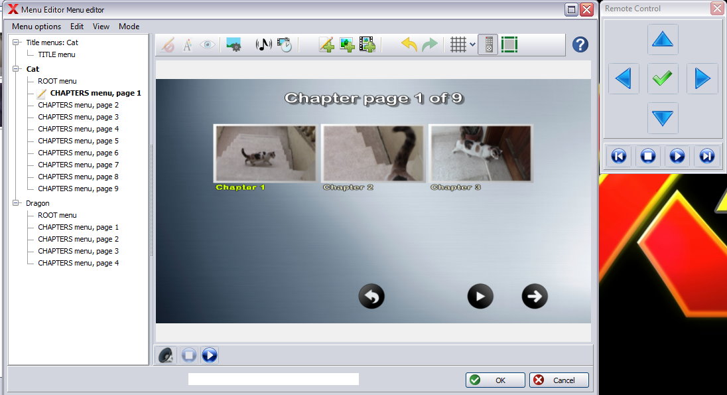Click the stop preview button below canvas
The width and height of the screenshot is (727, 395).
click(188, 356)
